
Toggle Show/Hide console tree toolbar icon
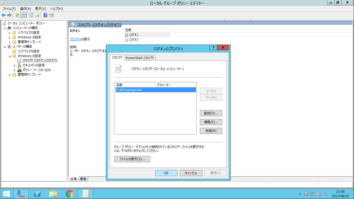click(24, 15)
